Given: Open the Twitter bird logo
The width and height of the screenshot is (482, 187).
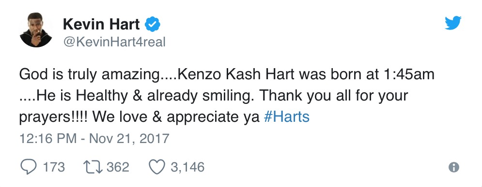Looking at the screenshot, I should tap(453, 23).
